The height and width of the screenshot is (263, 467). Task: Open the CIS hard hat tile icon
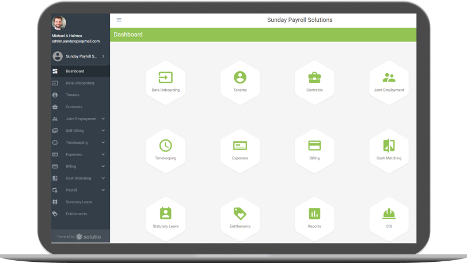(389, 214)
